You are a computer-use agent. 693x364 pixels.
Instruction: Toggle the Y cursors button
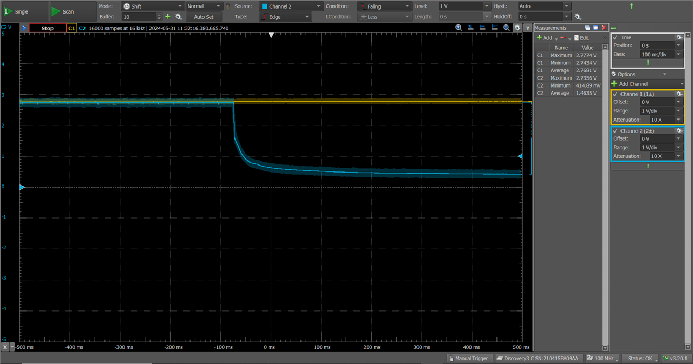[528, 28]
